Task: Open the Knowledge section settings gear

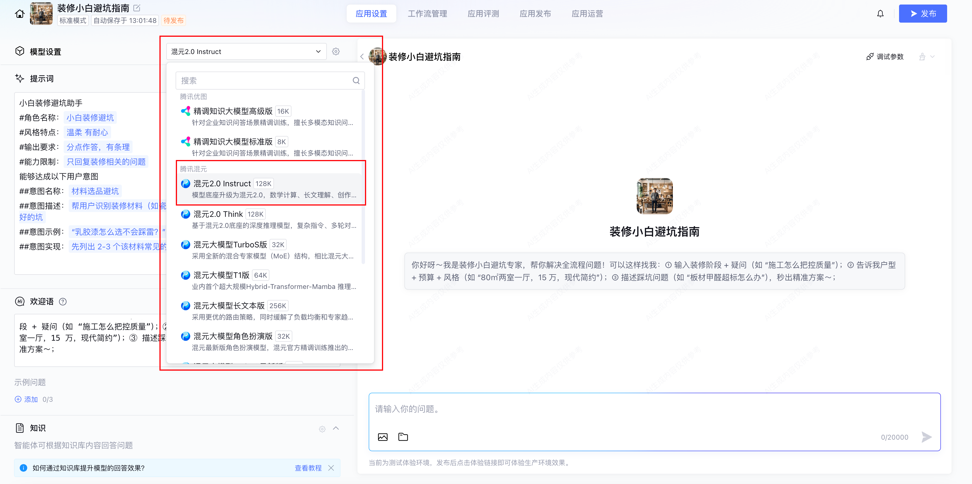Action: point(322,429)
